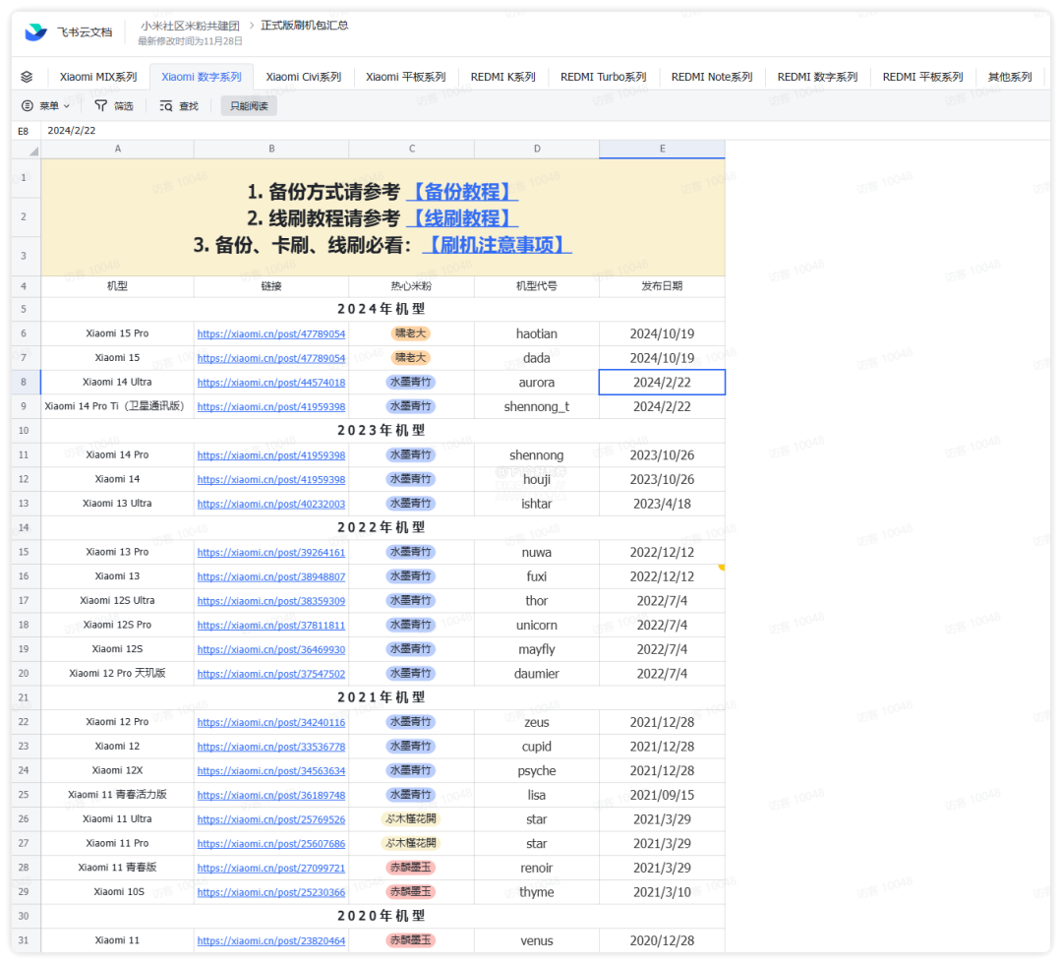Expand the 菜单 dropdown menu
The image size is (1062, 964).
pyautogui.click(x=46, y=105)
